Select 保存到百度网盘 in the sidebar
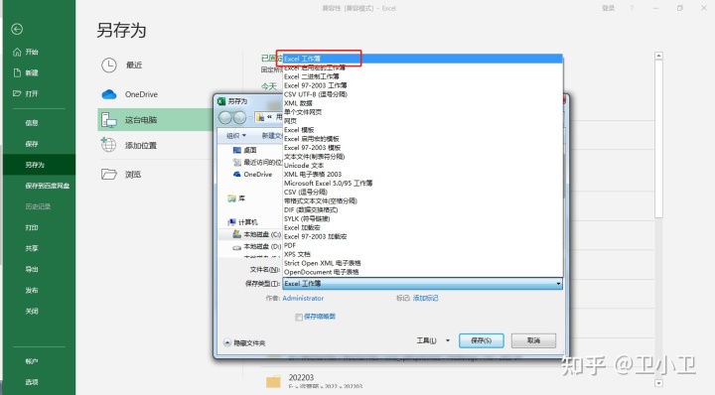The height and width of the screenshot is (395, 715). pyautogui.click(x=48, y=186)
